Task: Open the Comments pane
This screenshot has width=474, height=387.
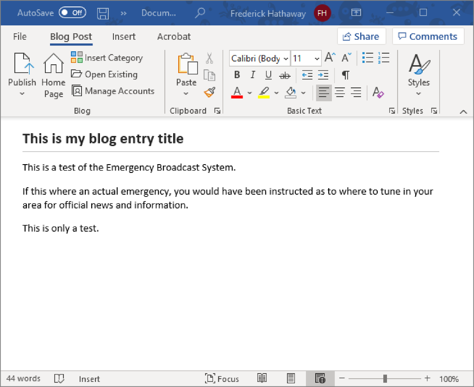Action: (428, 36)
